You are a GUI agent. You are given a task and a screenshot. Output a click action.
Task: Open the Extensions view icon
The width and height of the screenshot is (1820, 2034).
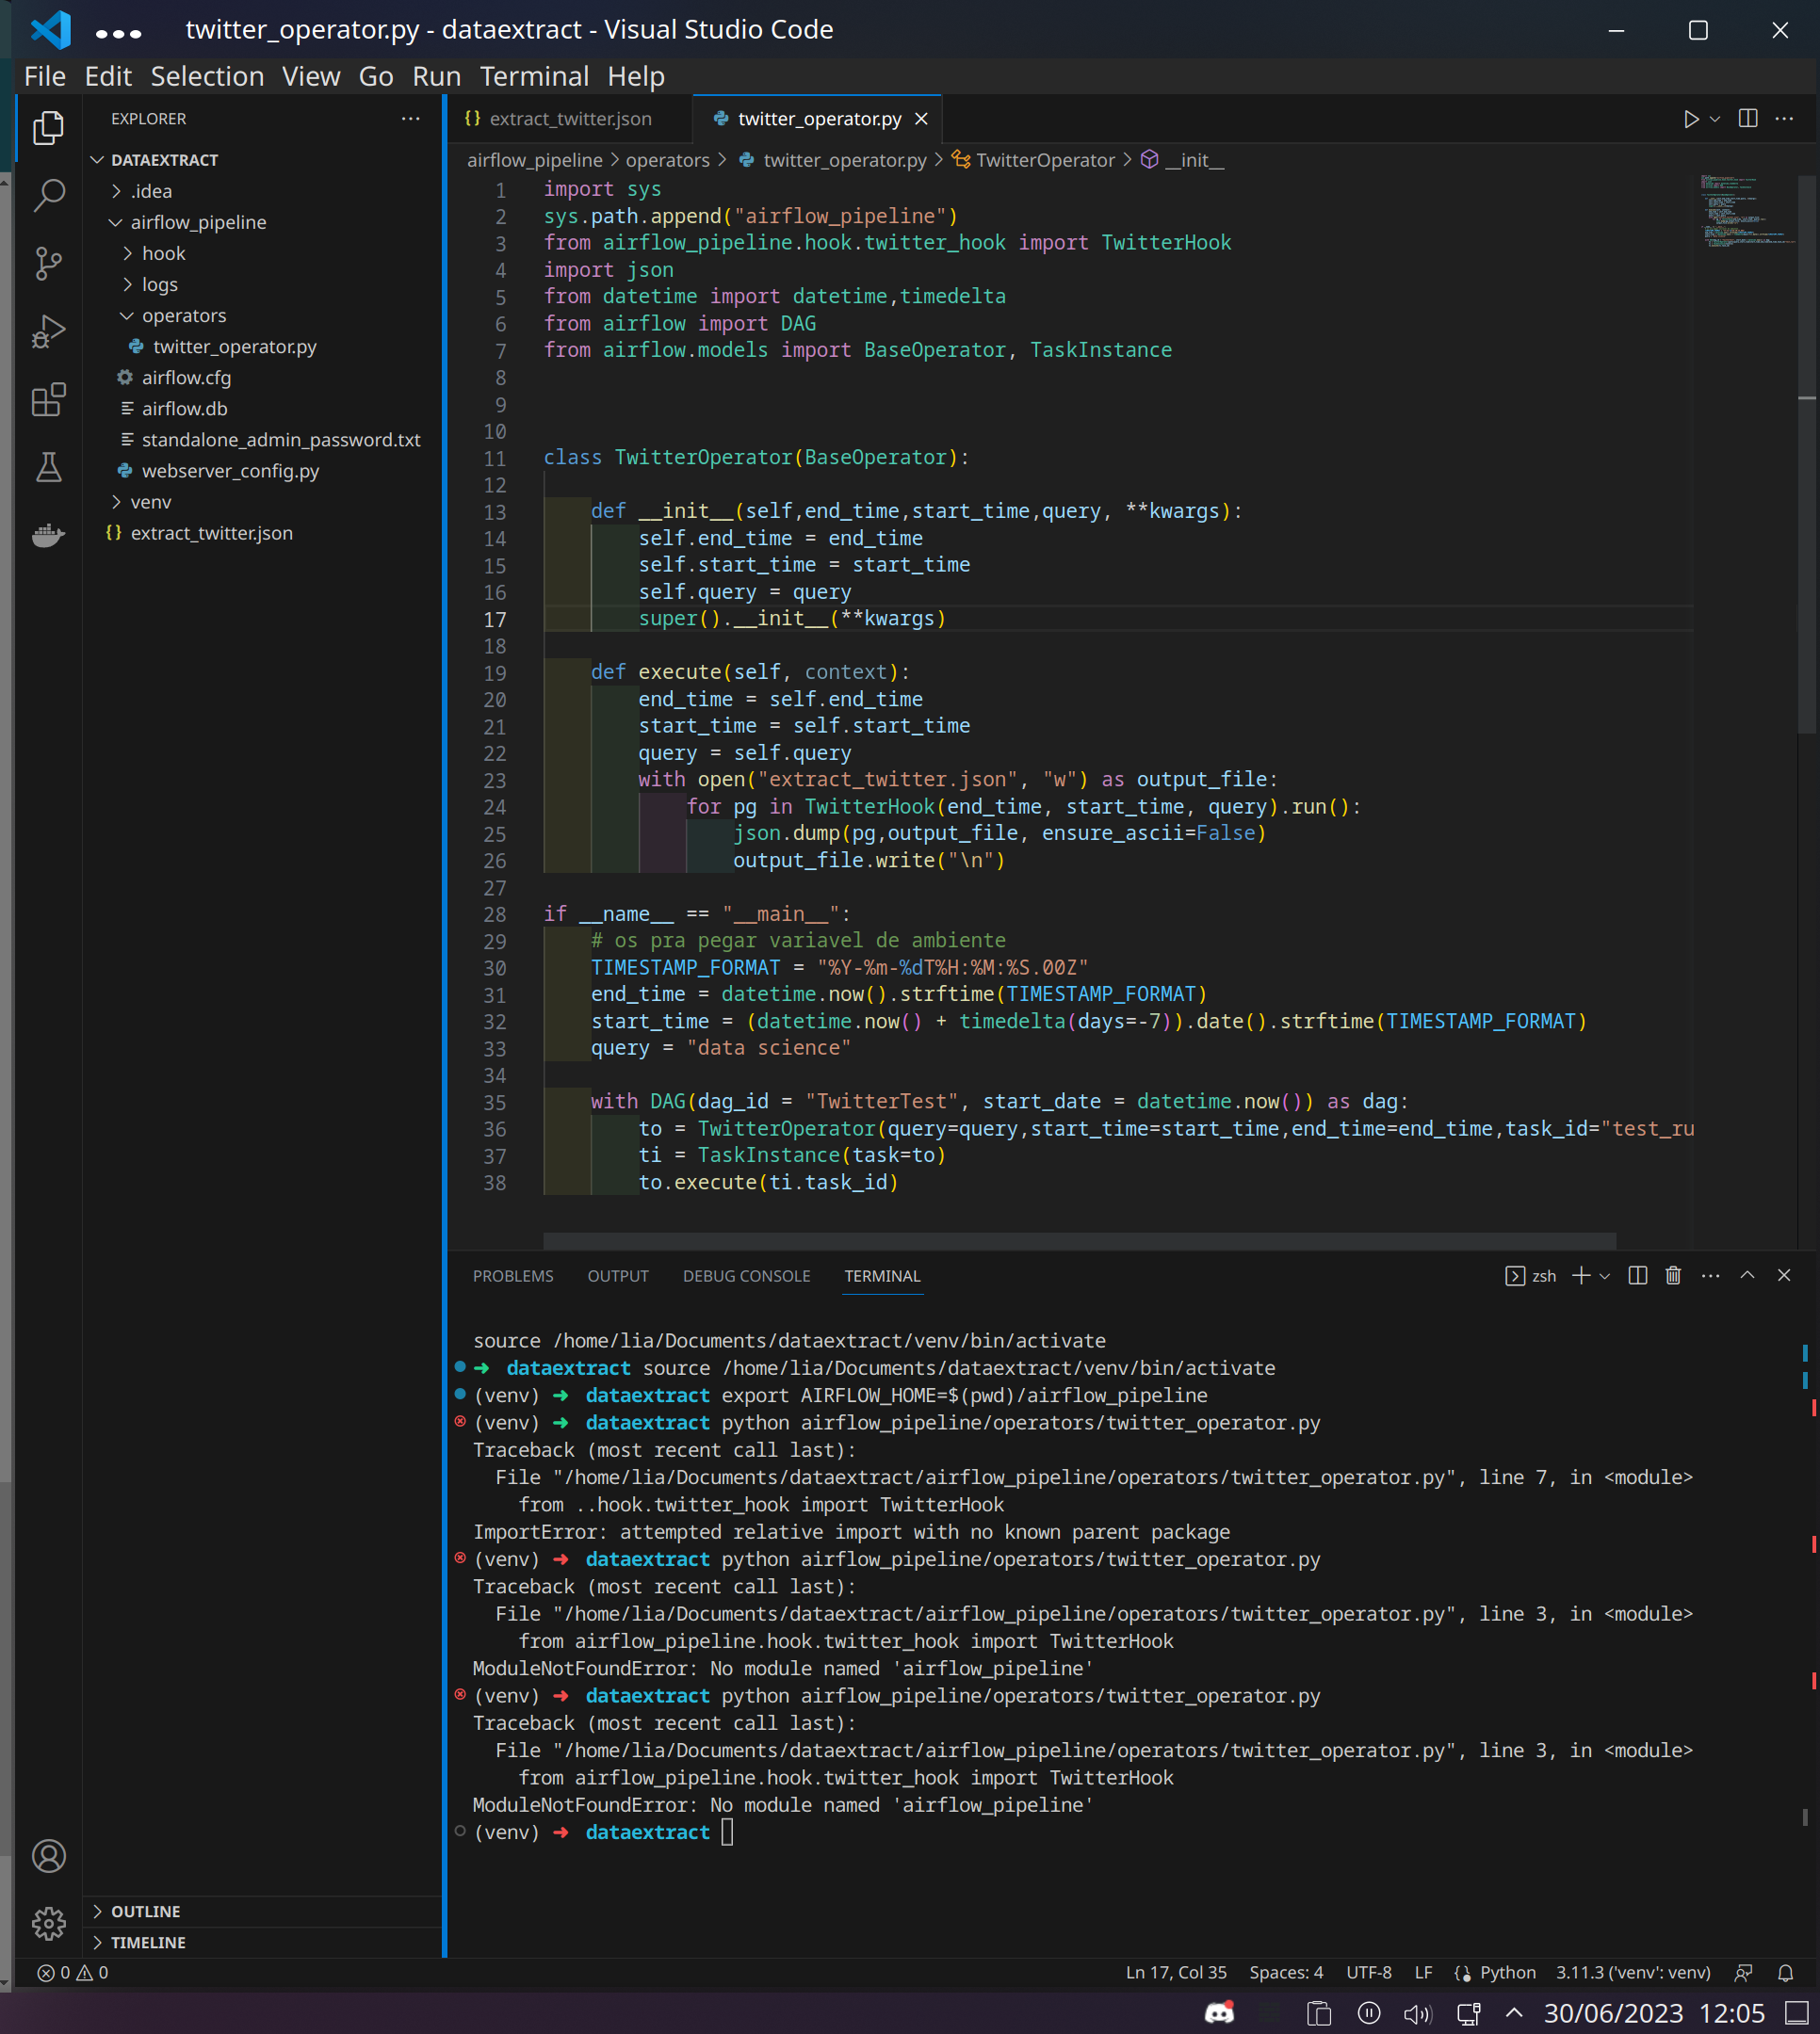[48, 400]
